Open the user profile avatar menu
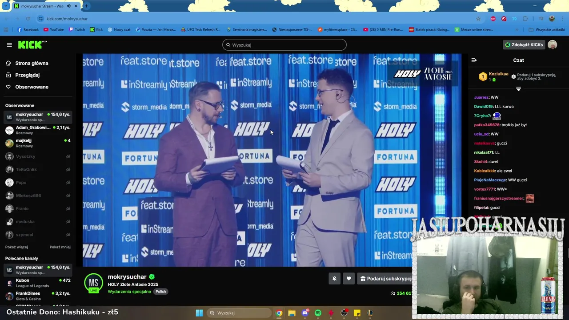 tap(552, 45)
